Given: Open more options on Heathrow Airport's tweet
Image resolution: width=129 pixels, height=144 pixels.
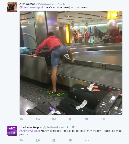Looking at the screenshot, I should [x=87, y=140].
